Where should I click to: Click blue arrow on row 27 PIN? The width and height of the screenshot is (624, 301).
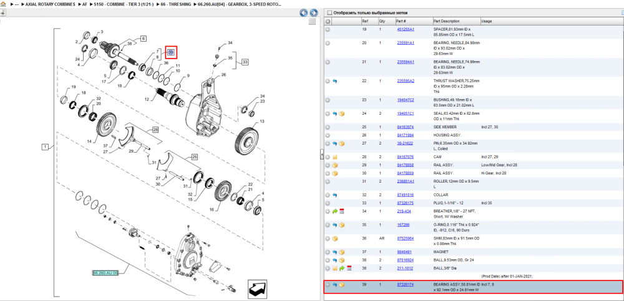click(x=334, y=143)
